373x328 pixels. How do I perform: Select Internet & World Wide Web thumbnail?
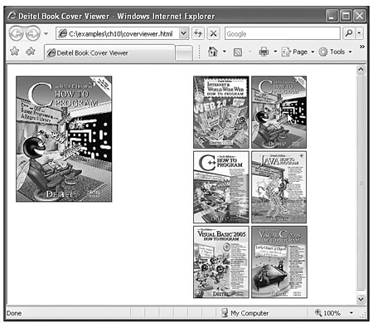tap(221, 112)
